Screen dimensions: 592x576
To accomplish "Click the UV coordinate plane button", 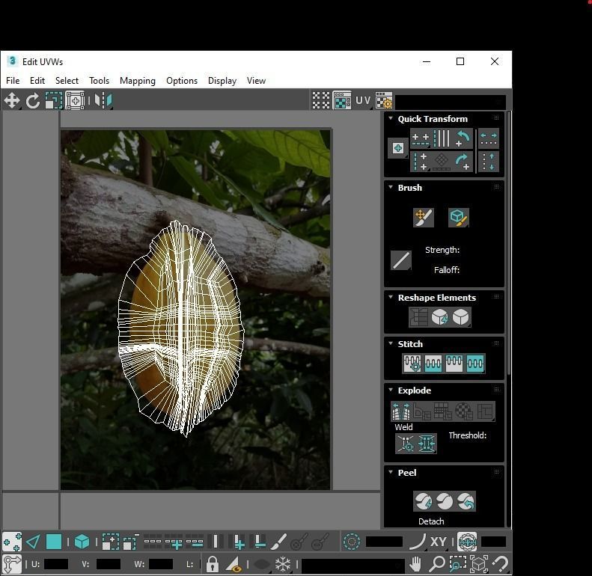I will 363,100.
